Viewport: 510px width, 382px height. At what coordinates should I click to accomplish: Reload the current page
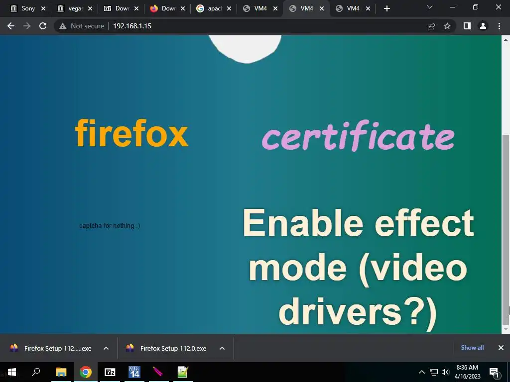tap(43, 26)
